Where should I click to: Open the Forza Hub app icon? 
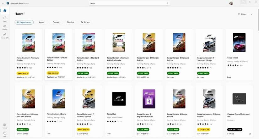click(119, 99)
